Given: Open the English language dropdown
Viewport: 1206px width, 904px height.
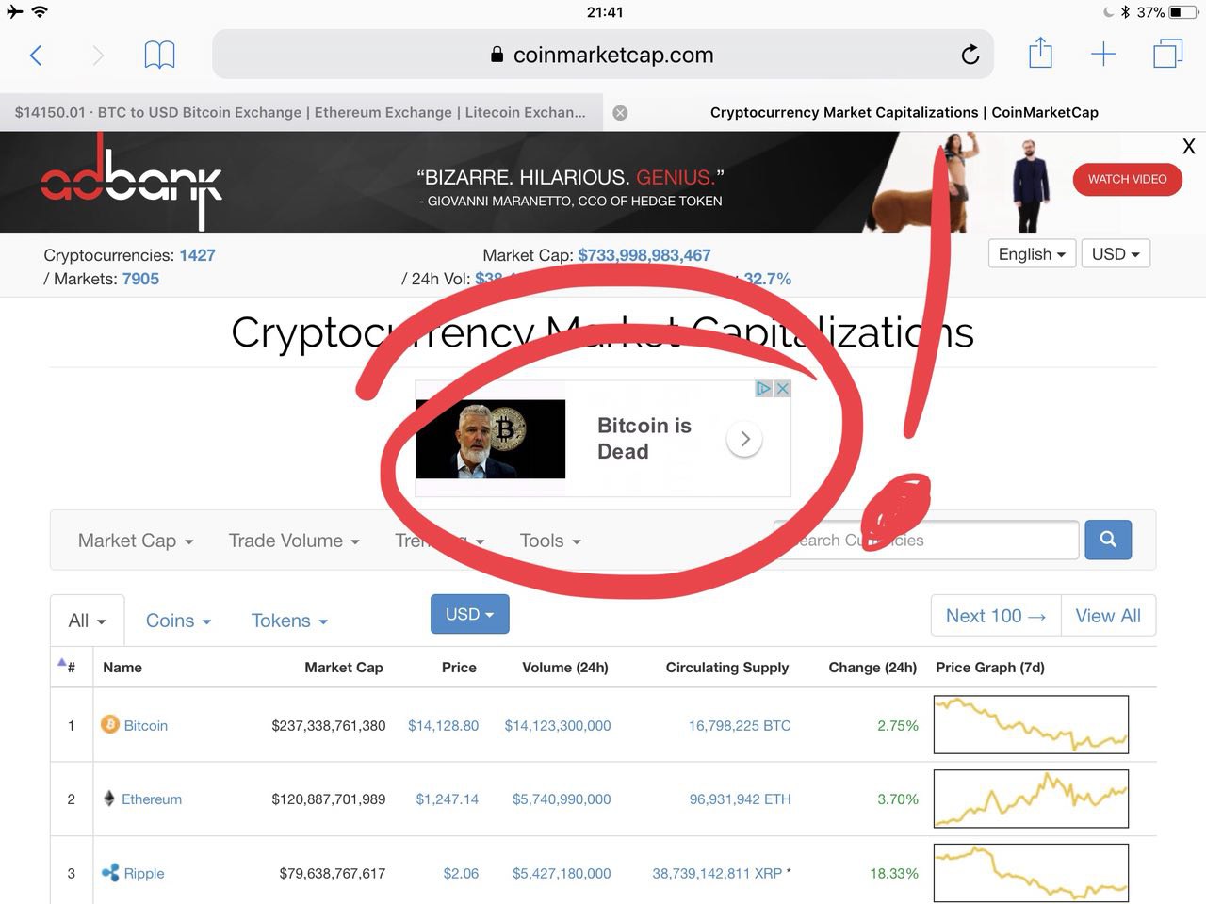Looking at the screenshot, I should [1032, 254].
